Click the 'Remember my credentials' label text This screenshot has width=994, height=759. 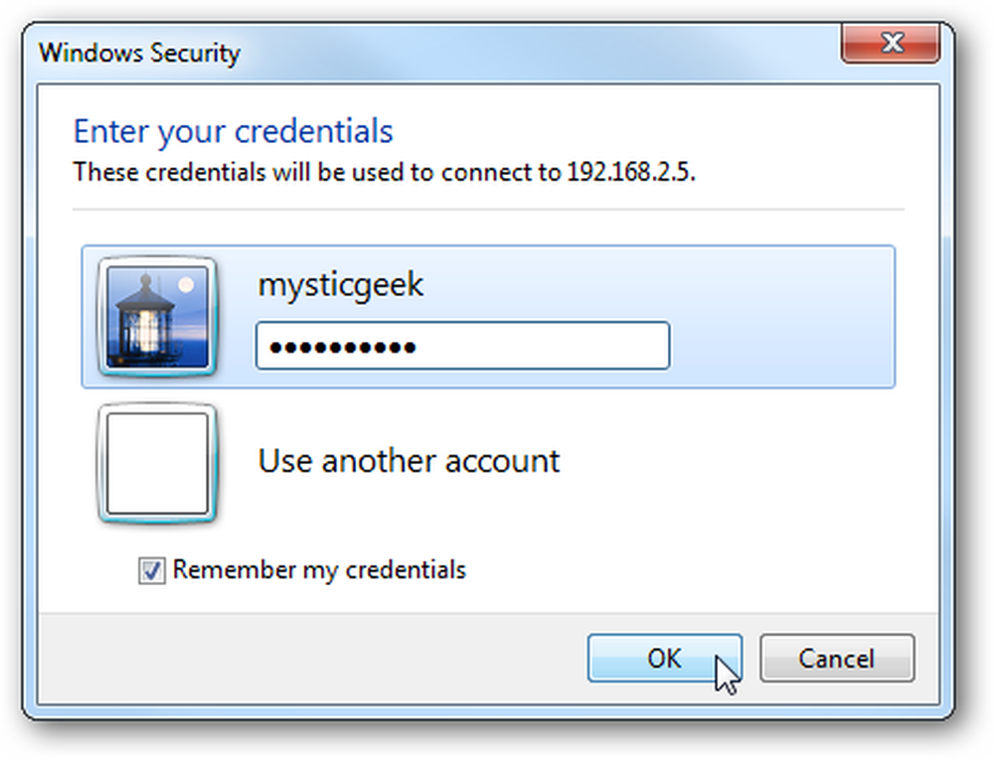click(319, 570)
